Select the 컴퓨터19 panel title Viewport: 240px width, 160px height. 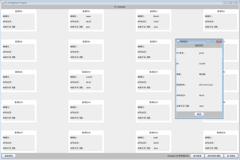tap(154, 133)
